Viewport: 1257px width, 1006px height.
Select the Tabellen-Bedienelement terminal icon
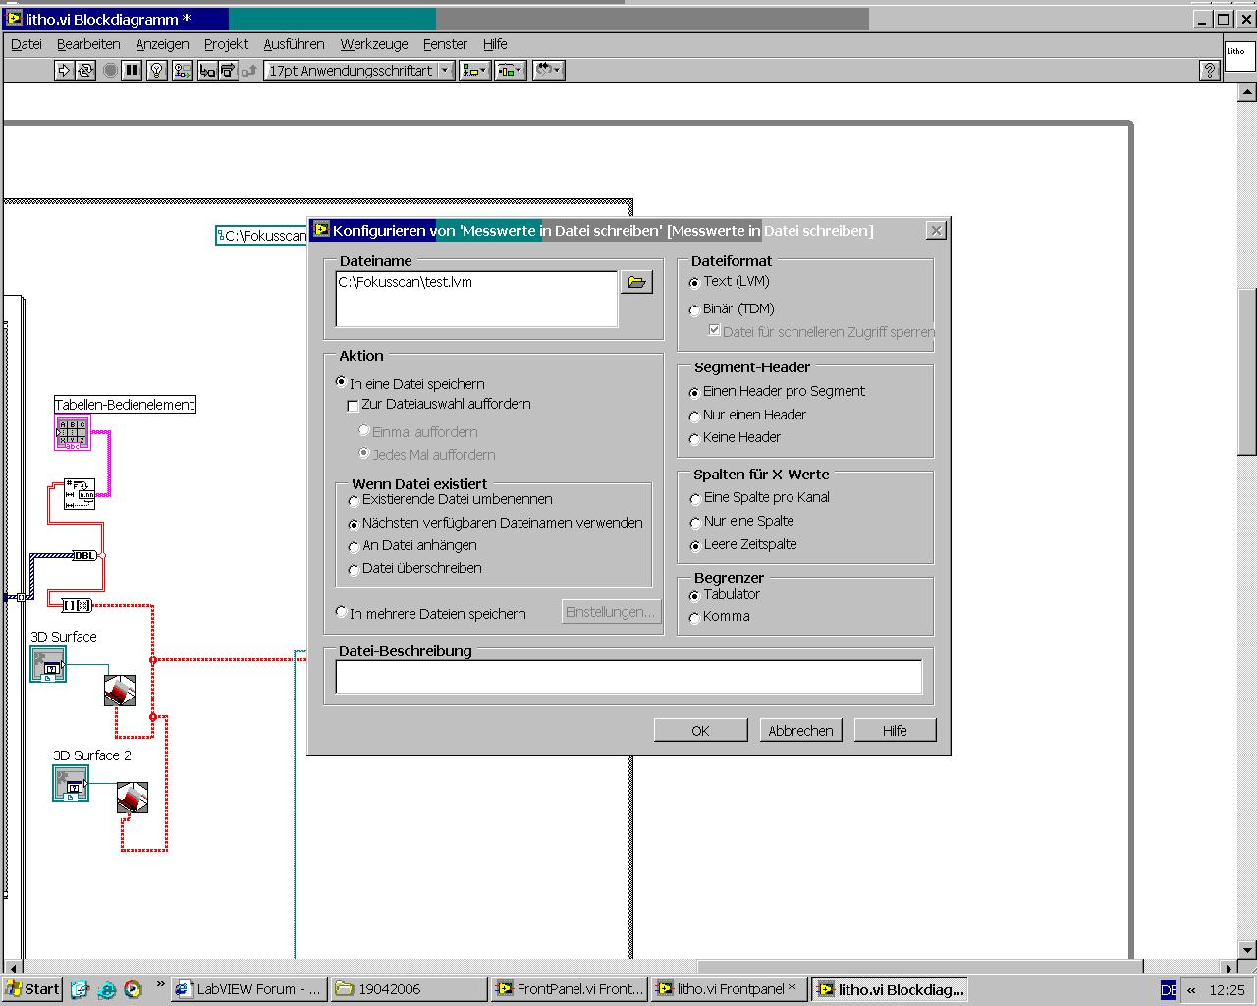pos(73,433)
